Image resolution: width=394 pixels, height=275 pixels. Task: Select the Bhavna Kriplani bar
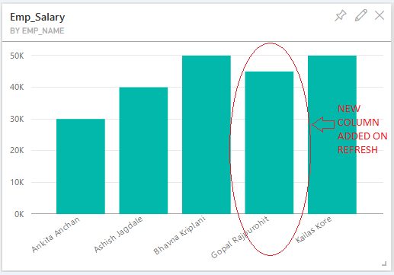[x=207, y=135]
